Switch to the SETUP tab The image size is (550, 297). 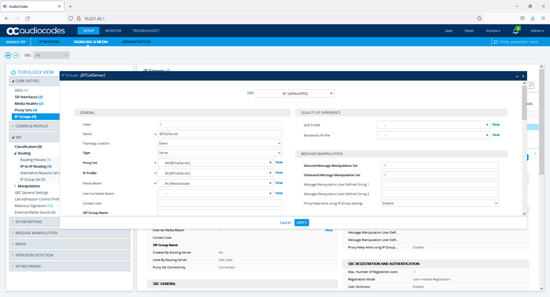[x=88, y=31]
